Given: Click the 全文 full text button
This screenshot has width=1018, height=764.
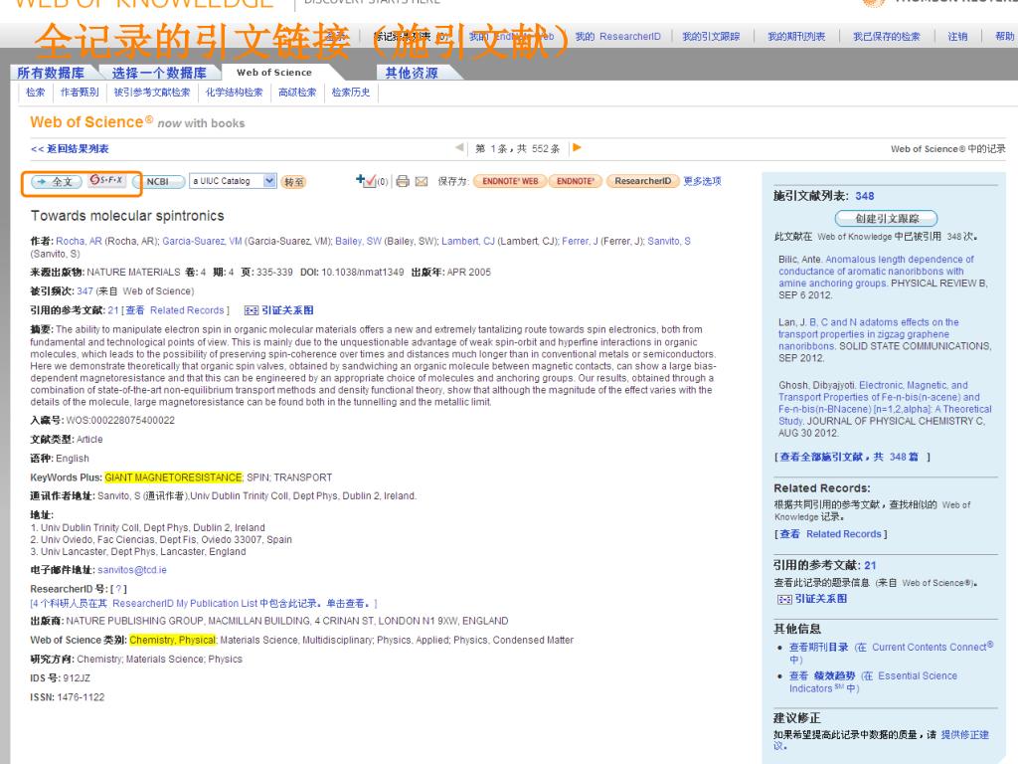Looking at the screenshot, I should coord(56,182).
